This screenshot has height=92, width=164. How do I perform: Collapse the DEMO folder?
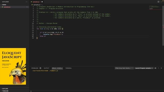click(x=4, y=5)
